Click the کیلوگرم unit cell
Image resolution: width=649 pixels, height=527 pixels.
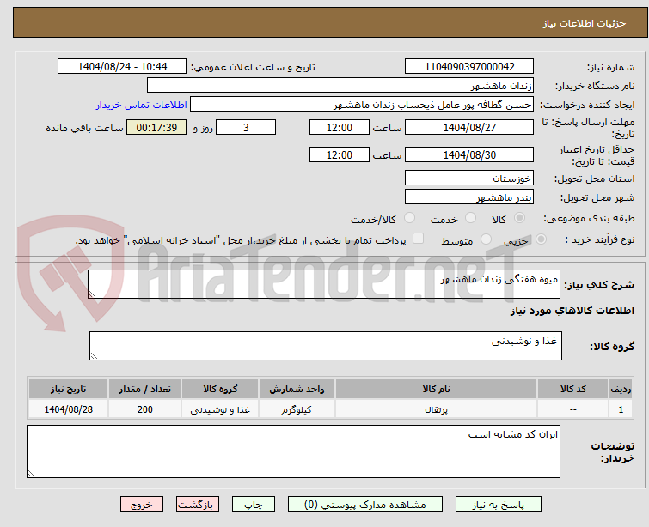pyautogui.click(x=297, y=409)
